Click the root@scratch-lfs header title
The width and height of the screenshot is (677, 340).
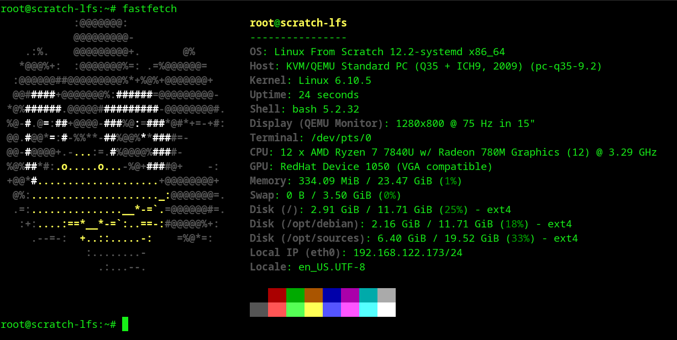click(x=298, y=23)
